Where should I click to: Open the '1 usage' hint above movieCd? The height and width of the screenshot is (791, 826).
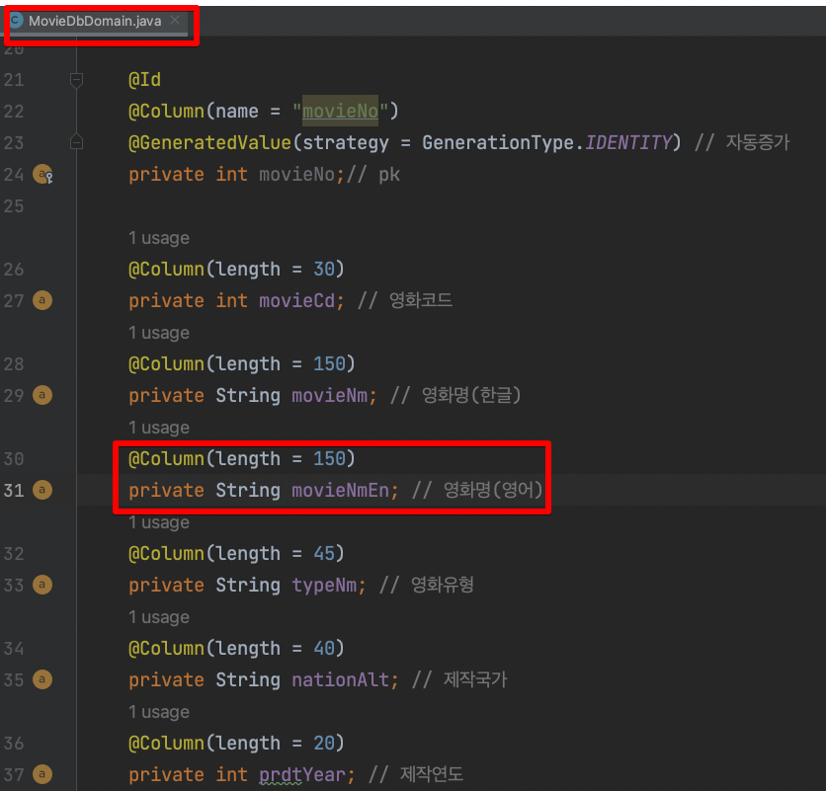tap(159, 238)
